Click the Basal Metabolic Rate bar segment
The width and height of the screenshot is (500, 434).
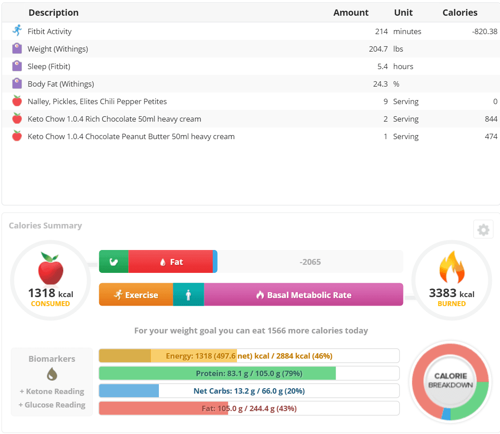point(303,295)
